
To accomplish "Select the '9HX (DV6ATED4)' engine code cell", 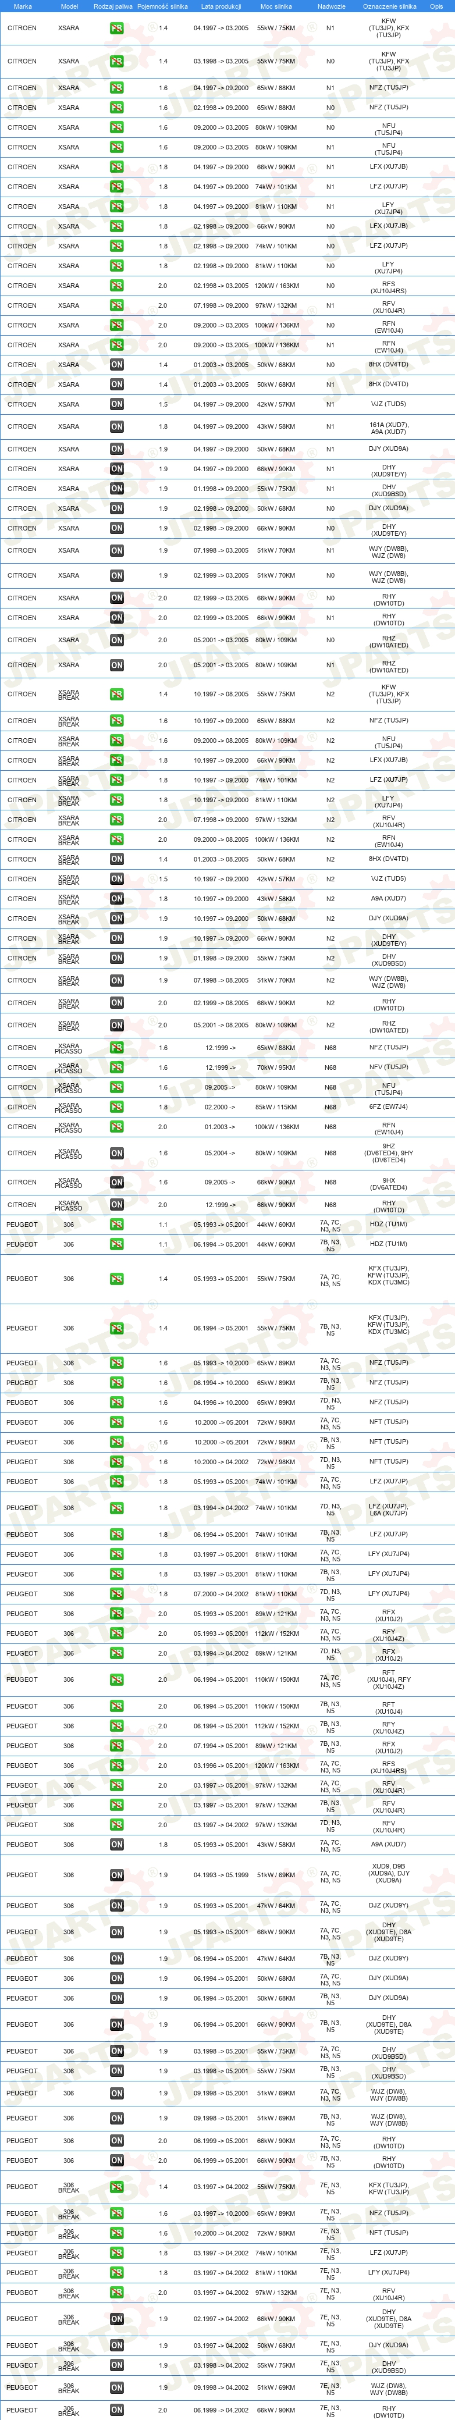I will tap(389, 1184).
